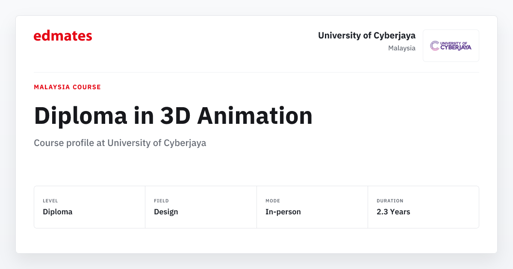This screenshot has width=513, height=269.
Task: Select the 2.3 Years duration value
Action: click(x=393, y=212)
